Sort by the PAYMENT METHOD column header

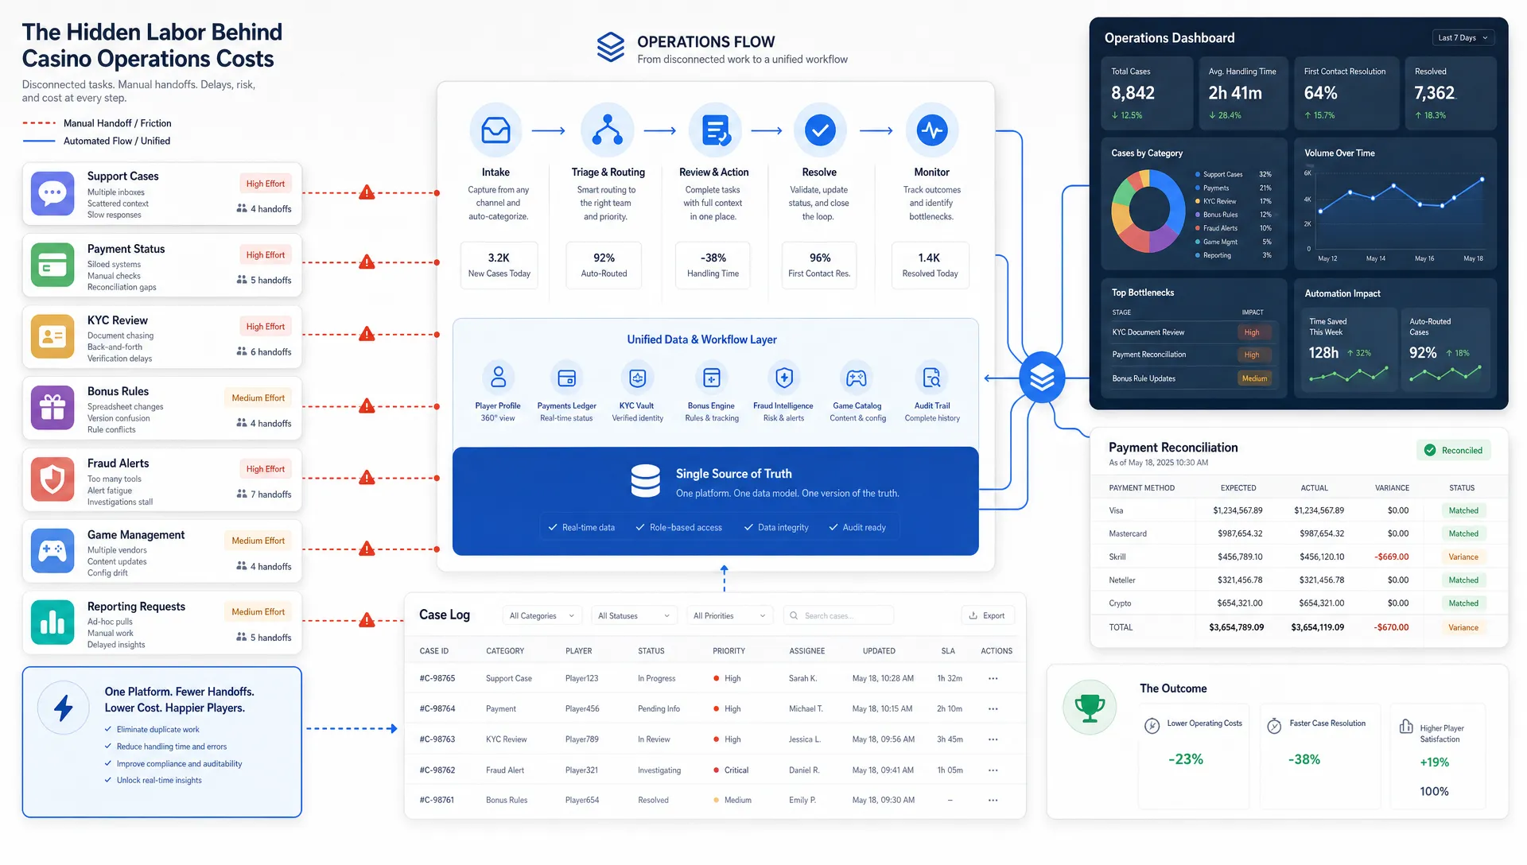1142,488
